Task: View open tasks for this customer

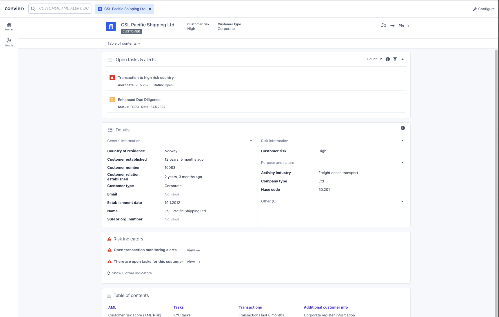Action: point(193,262)
